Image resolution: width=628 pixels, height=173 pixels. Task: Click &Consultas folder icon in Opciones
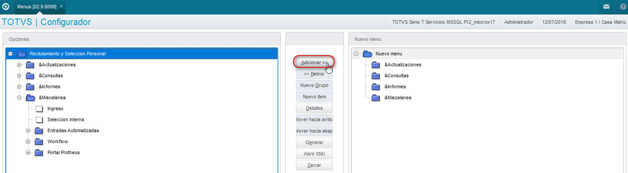click(x=30, y=76)
